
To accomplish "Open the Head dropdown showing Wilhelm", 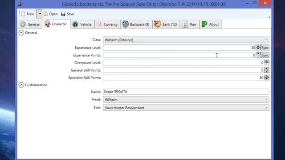I will [186, 100].
